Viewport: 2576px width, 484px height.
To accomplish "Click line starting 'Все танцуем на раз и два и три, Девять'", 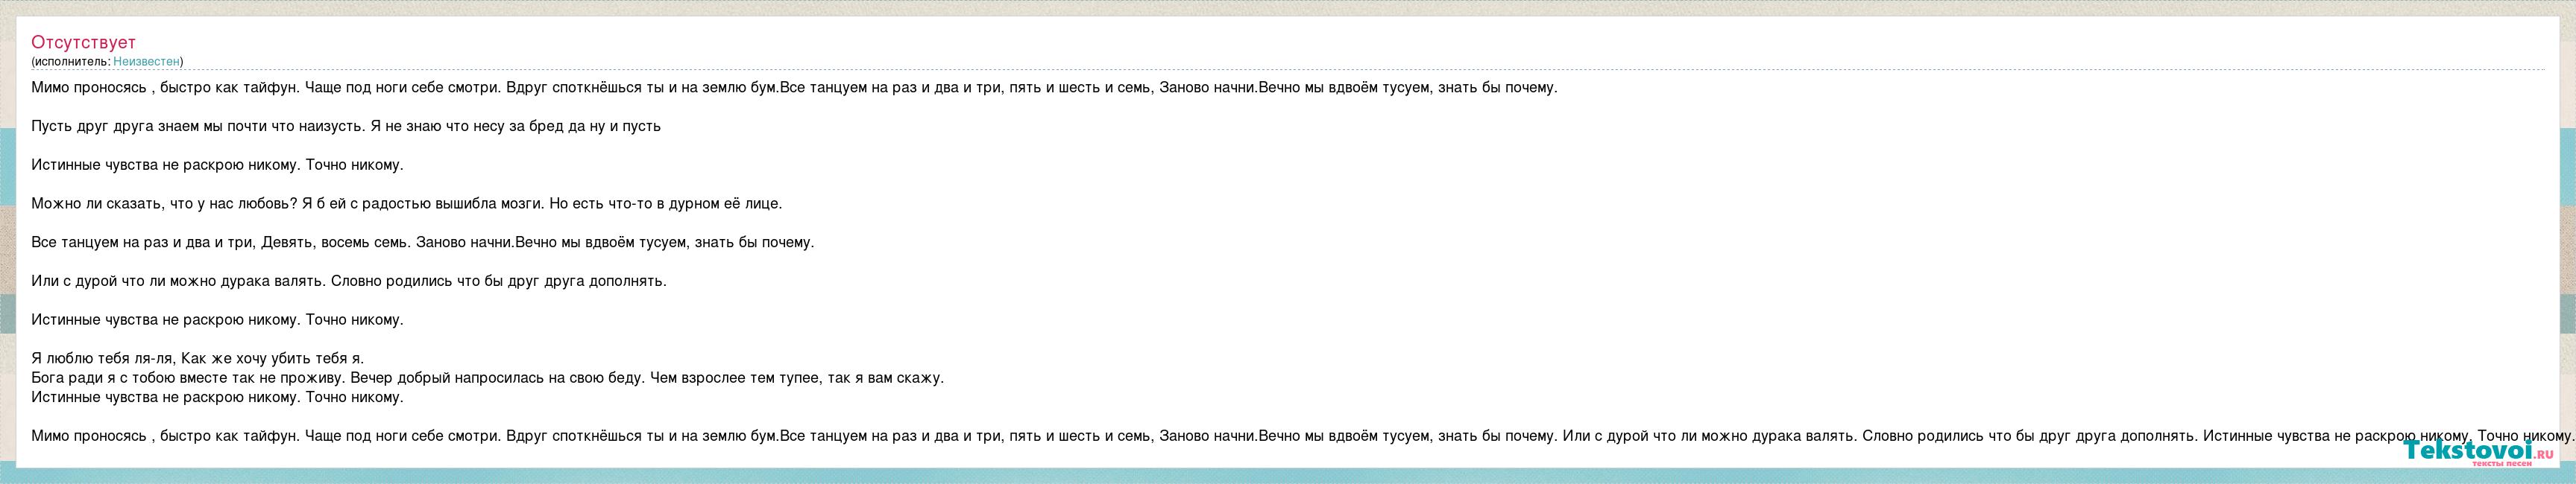I will coord(423,243).
